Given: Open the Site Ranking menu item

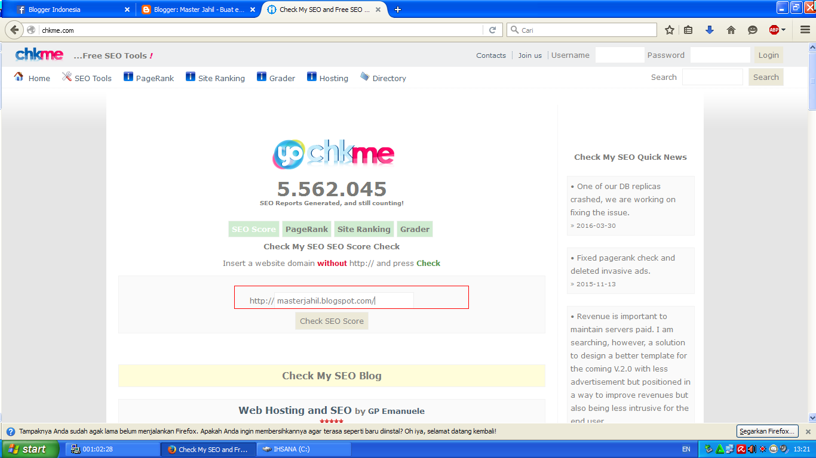Looking at the screenshot, I should click(x=215, y=78).
